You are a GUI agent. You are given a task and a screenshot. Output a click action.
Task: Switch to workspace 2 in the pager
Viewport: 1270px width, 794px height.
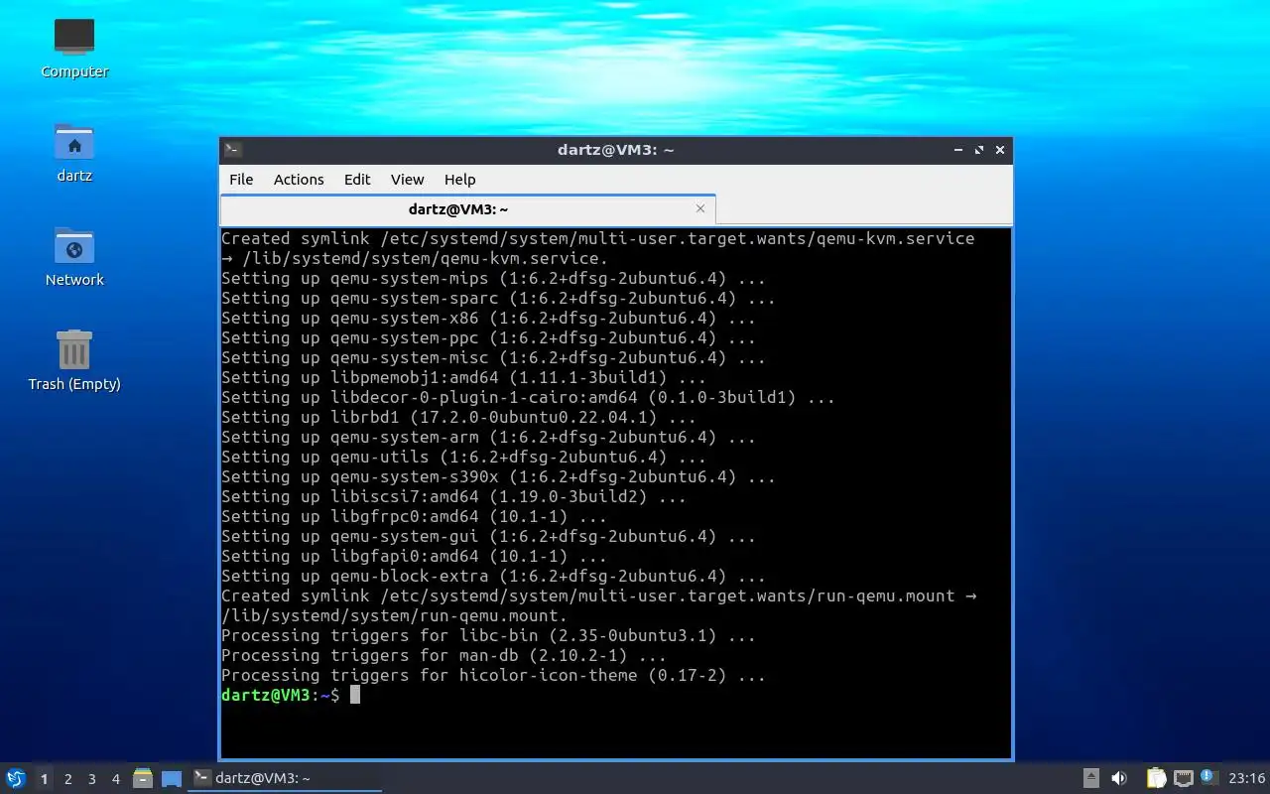pos(67,779)
